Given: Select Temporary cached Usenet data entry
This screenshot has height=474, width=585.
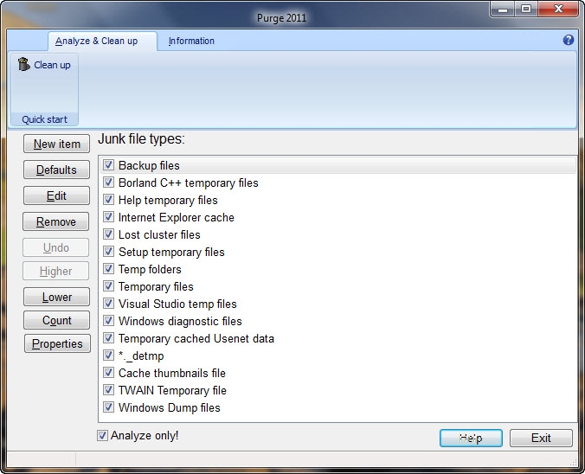Looking at the screenshot, I should click(x=196, y=338).
